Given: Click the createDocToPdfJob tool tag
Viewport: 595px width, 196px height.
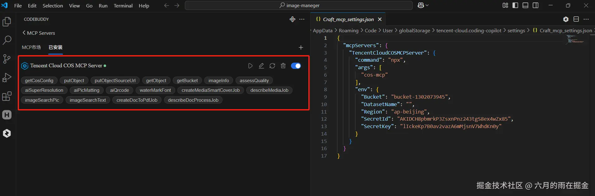Looking at the screenshot, I should click(137, 100).
